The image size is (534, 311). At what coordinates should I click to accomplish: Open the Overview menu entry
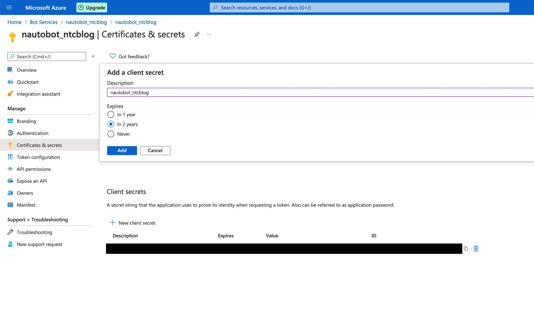pyautogui.click(x=26, y=70)
